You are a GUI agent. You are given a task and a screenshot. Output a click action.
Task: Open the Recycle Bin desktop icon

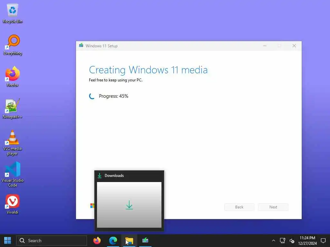click(x=13, y=14)
